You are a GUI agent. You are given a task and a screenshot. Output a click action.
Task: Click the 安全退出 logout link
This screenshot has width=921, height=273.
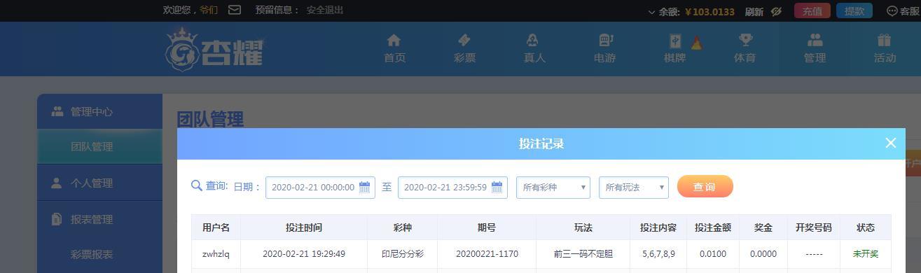point(325,10)
